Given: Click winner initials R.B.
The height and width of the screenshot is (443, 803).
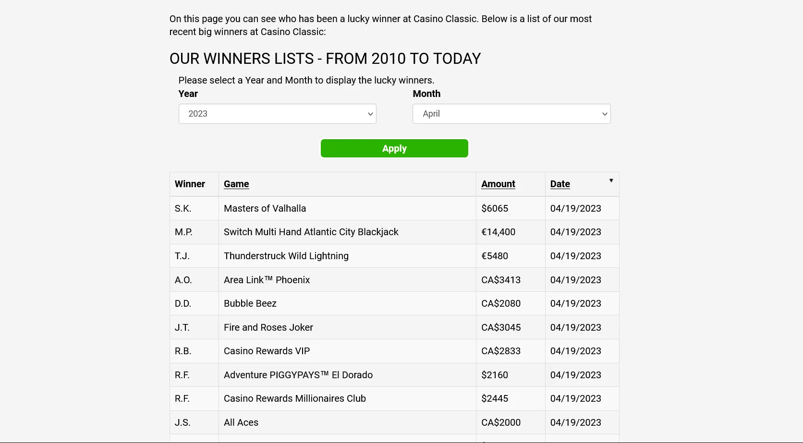Looking at the screenshot, I should 183,351.
